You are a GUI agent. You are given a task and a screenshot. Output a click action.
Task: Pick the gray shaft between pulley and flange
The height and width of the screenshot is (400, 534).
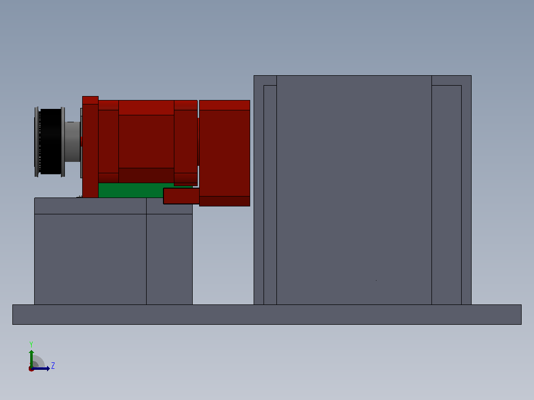[72, 142]
